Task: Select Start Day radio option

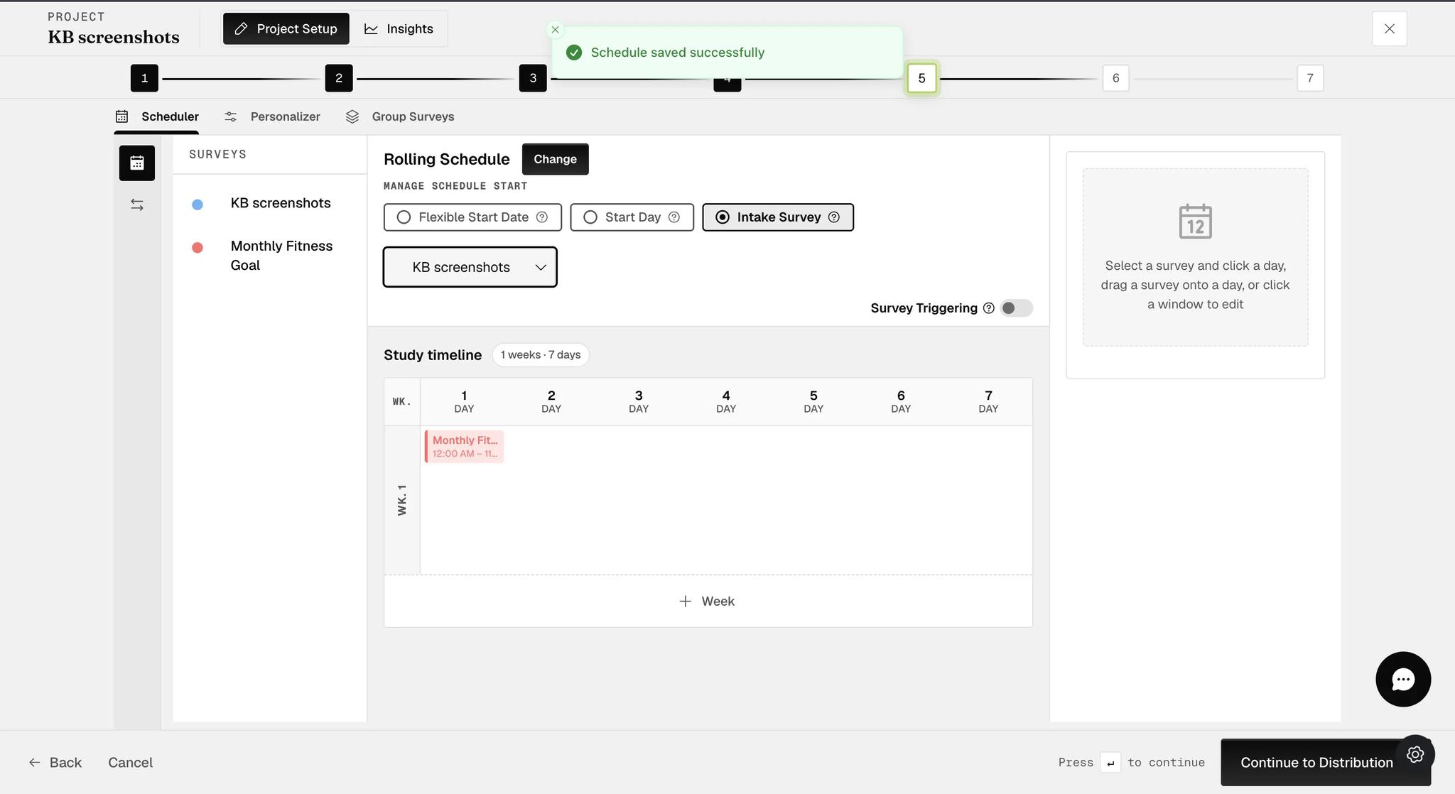Action: point(632,217)
